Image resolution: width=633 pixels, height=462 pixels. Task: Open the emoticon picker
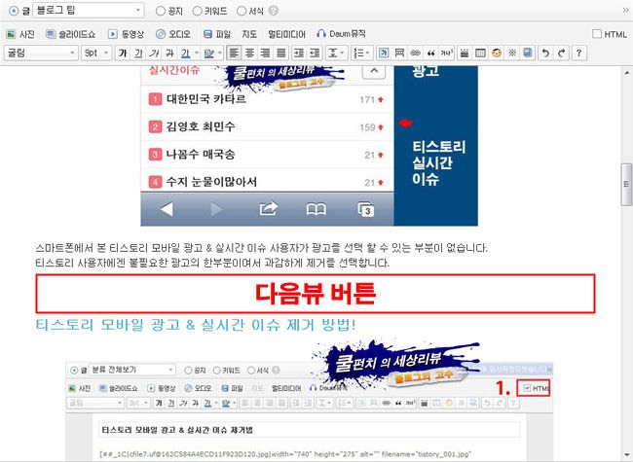pos(497,53)
